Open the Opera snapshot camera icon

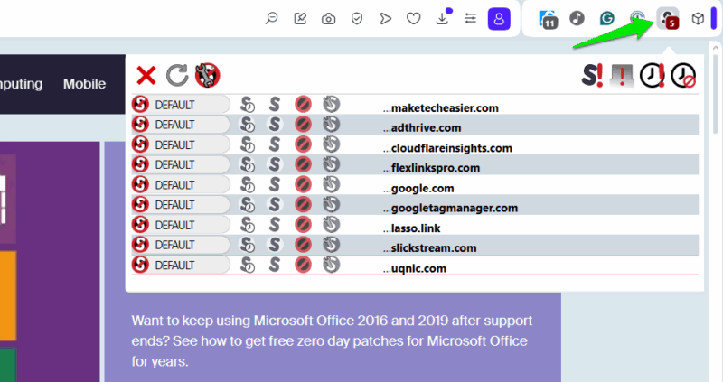point(329,18)
